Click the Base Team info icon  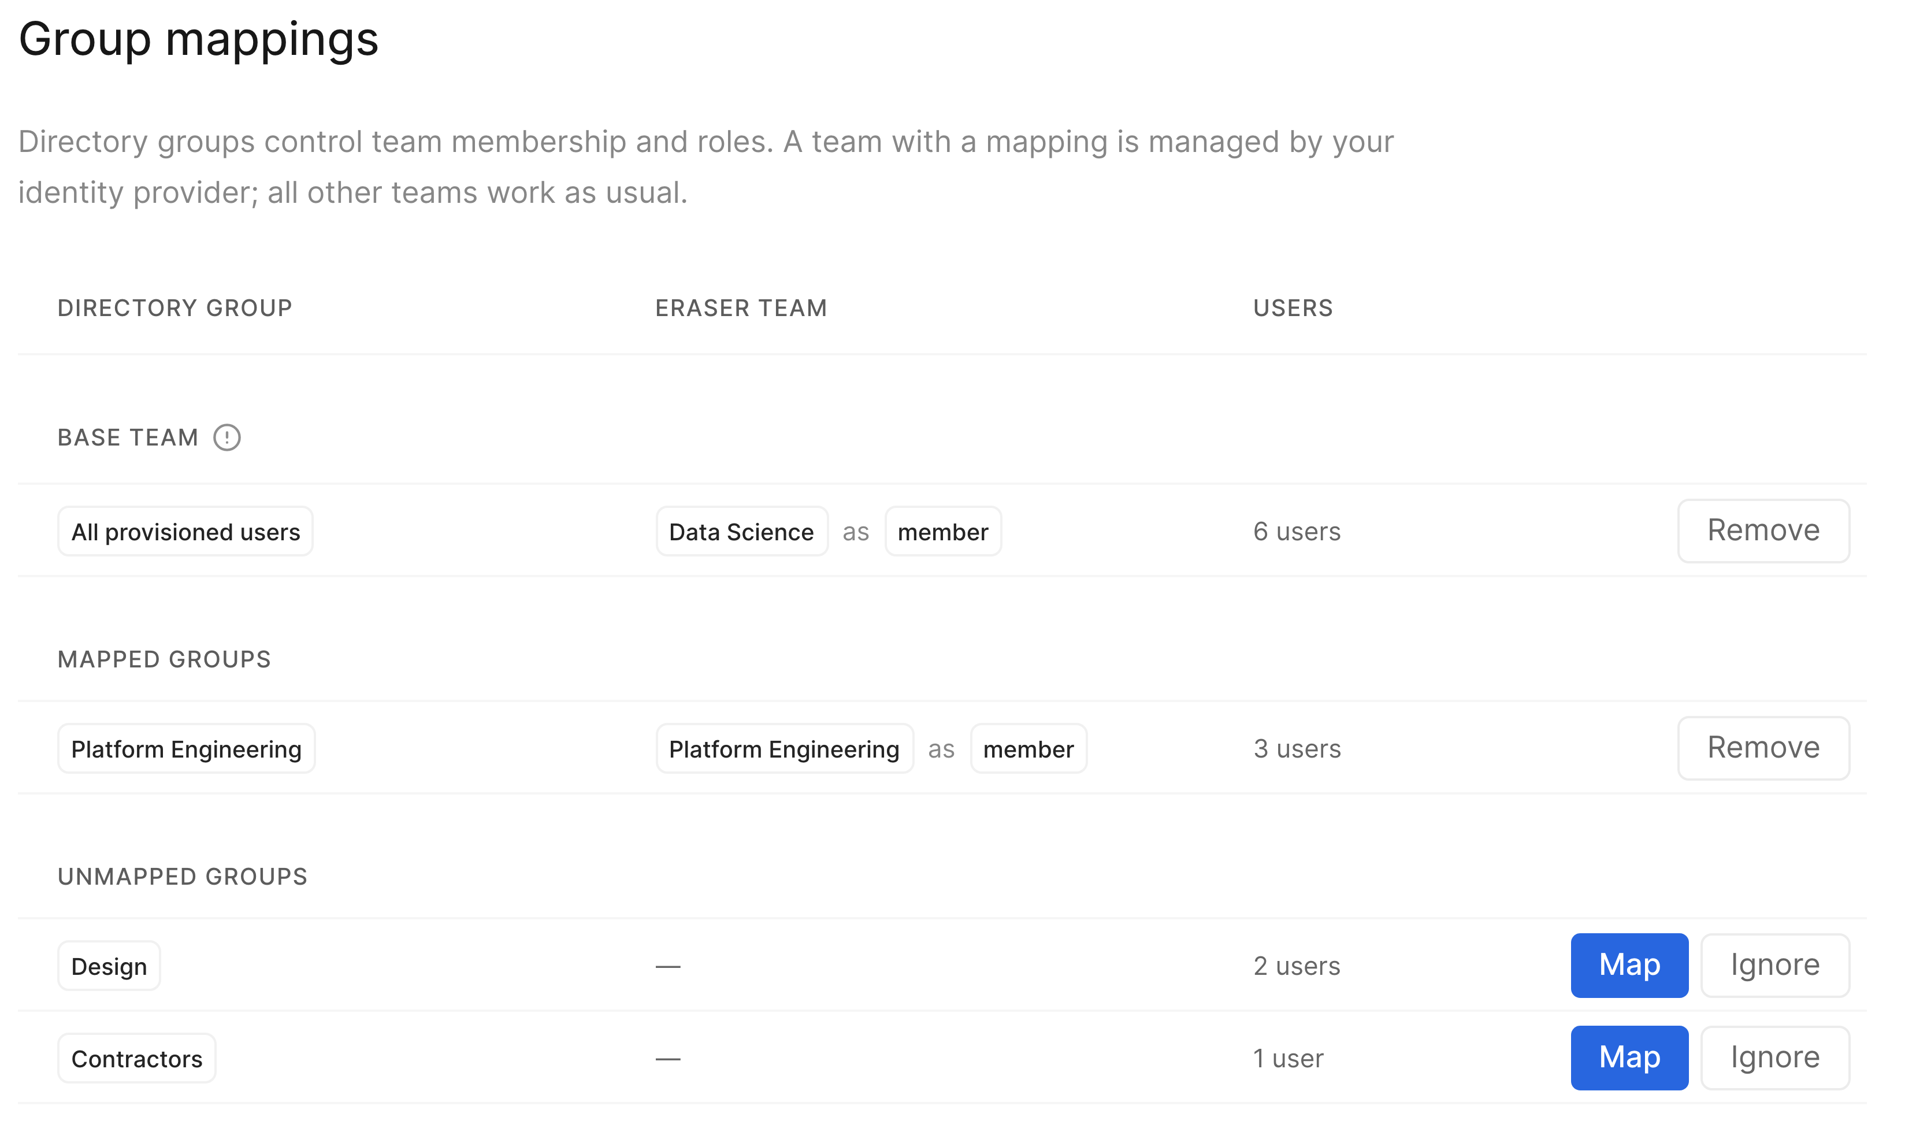(x=227, y=437)
